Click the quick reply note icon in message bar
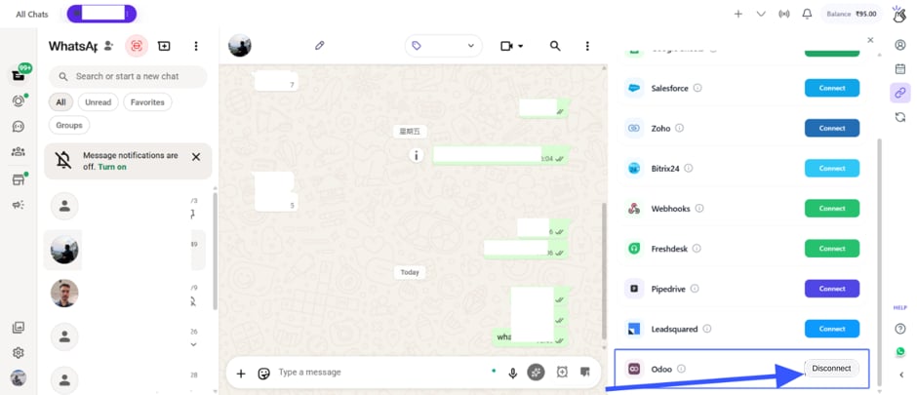This screenshot has width=917, height=395. (x=584, y=372)
